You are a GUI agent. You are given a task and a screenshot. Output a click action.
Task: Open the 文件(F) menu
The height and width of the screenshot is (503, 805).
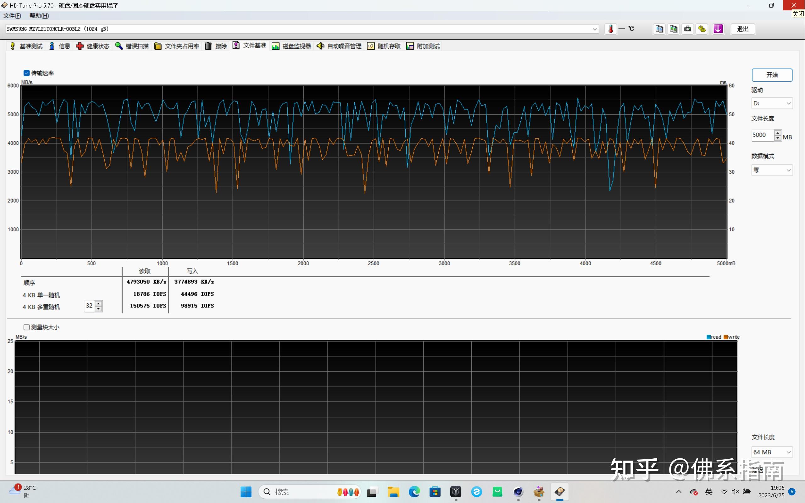12,16
